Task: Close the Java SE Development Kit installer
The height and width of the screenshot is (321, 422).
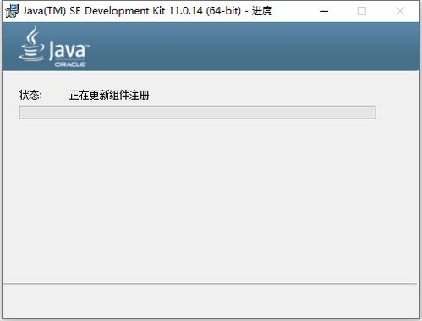Action: (400, 11)
